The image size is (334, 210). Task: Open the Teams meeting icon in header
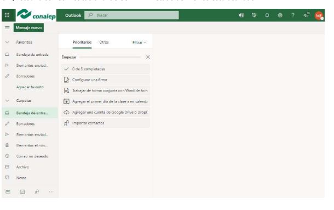[x=241, y=15]
